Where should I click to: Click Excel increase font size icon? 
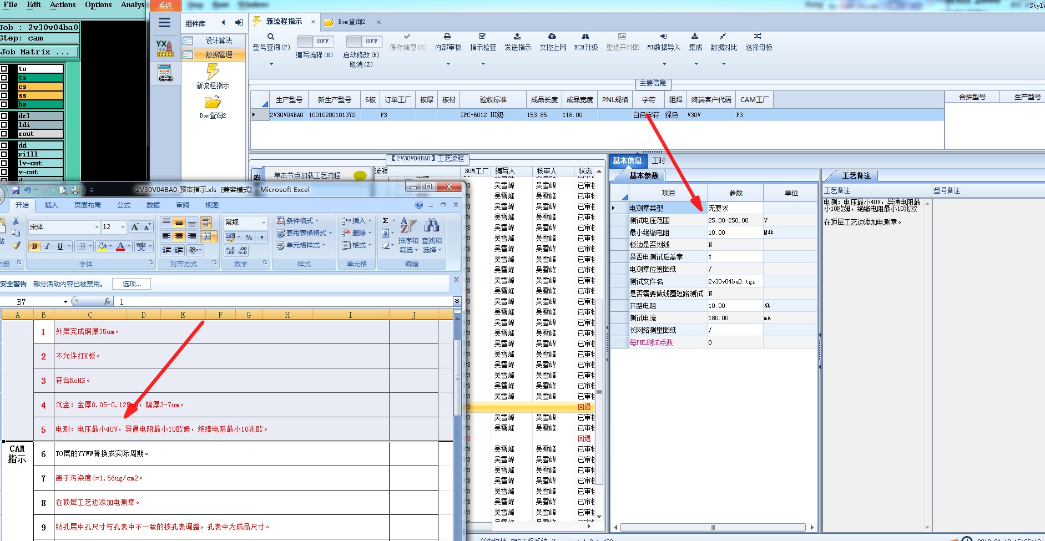pyautogui.click(x=135, y=227)
